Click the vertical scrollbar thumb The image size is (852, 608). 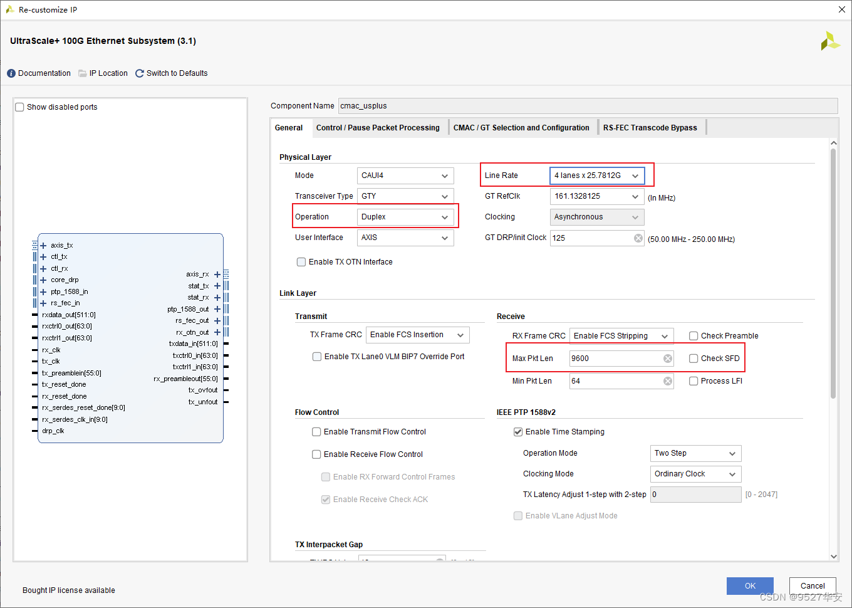833,274
